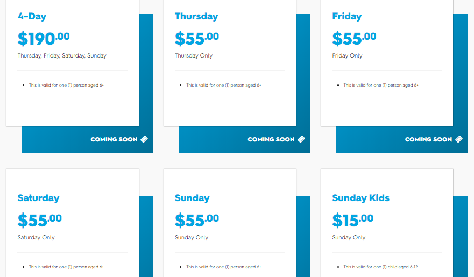The height and width of the screenshot is (277, 474).
Task: Select the Thursday ticket heading
Action: (196, 16)
